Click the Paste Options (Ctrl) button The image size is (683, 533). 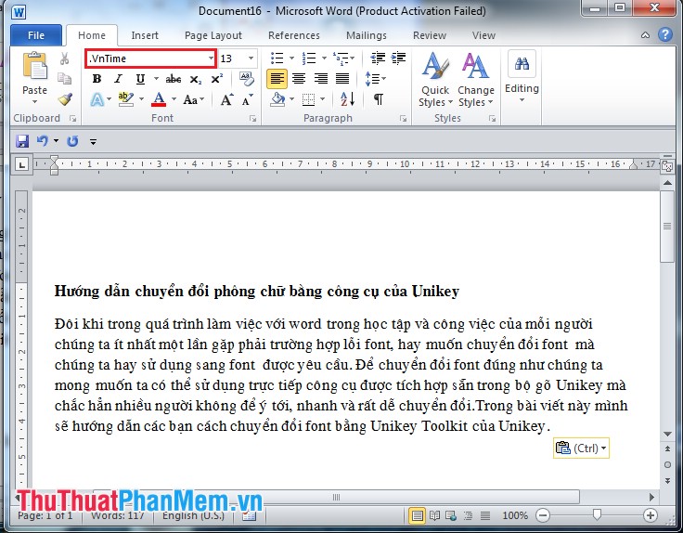tap(581, 448)
